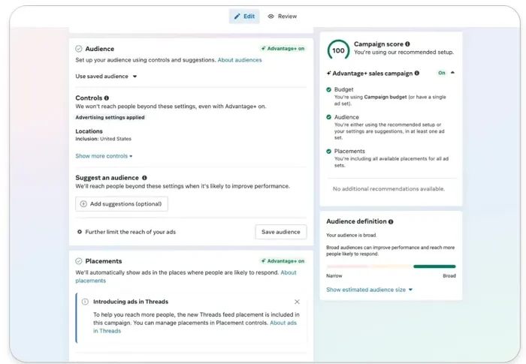Click the Campaign score info icon
526x364 pixels.
408,44
